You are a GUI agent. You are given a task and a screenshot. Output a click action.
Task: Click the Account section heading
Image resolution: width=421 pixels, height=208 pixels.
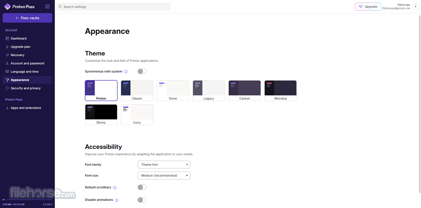(x=11, y=30)
